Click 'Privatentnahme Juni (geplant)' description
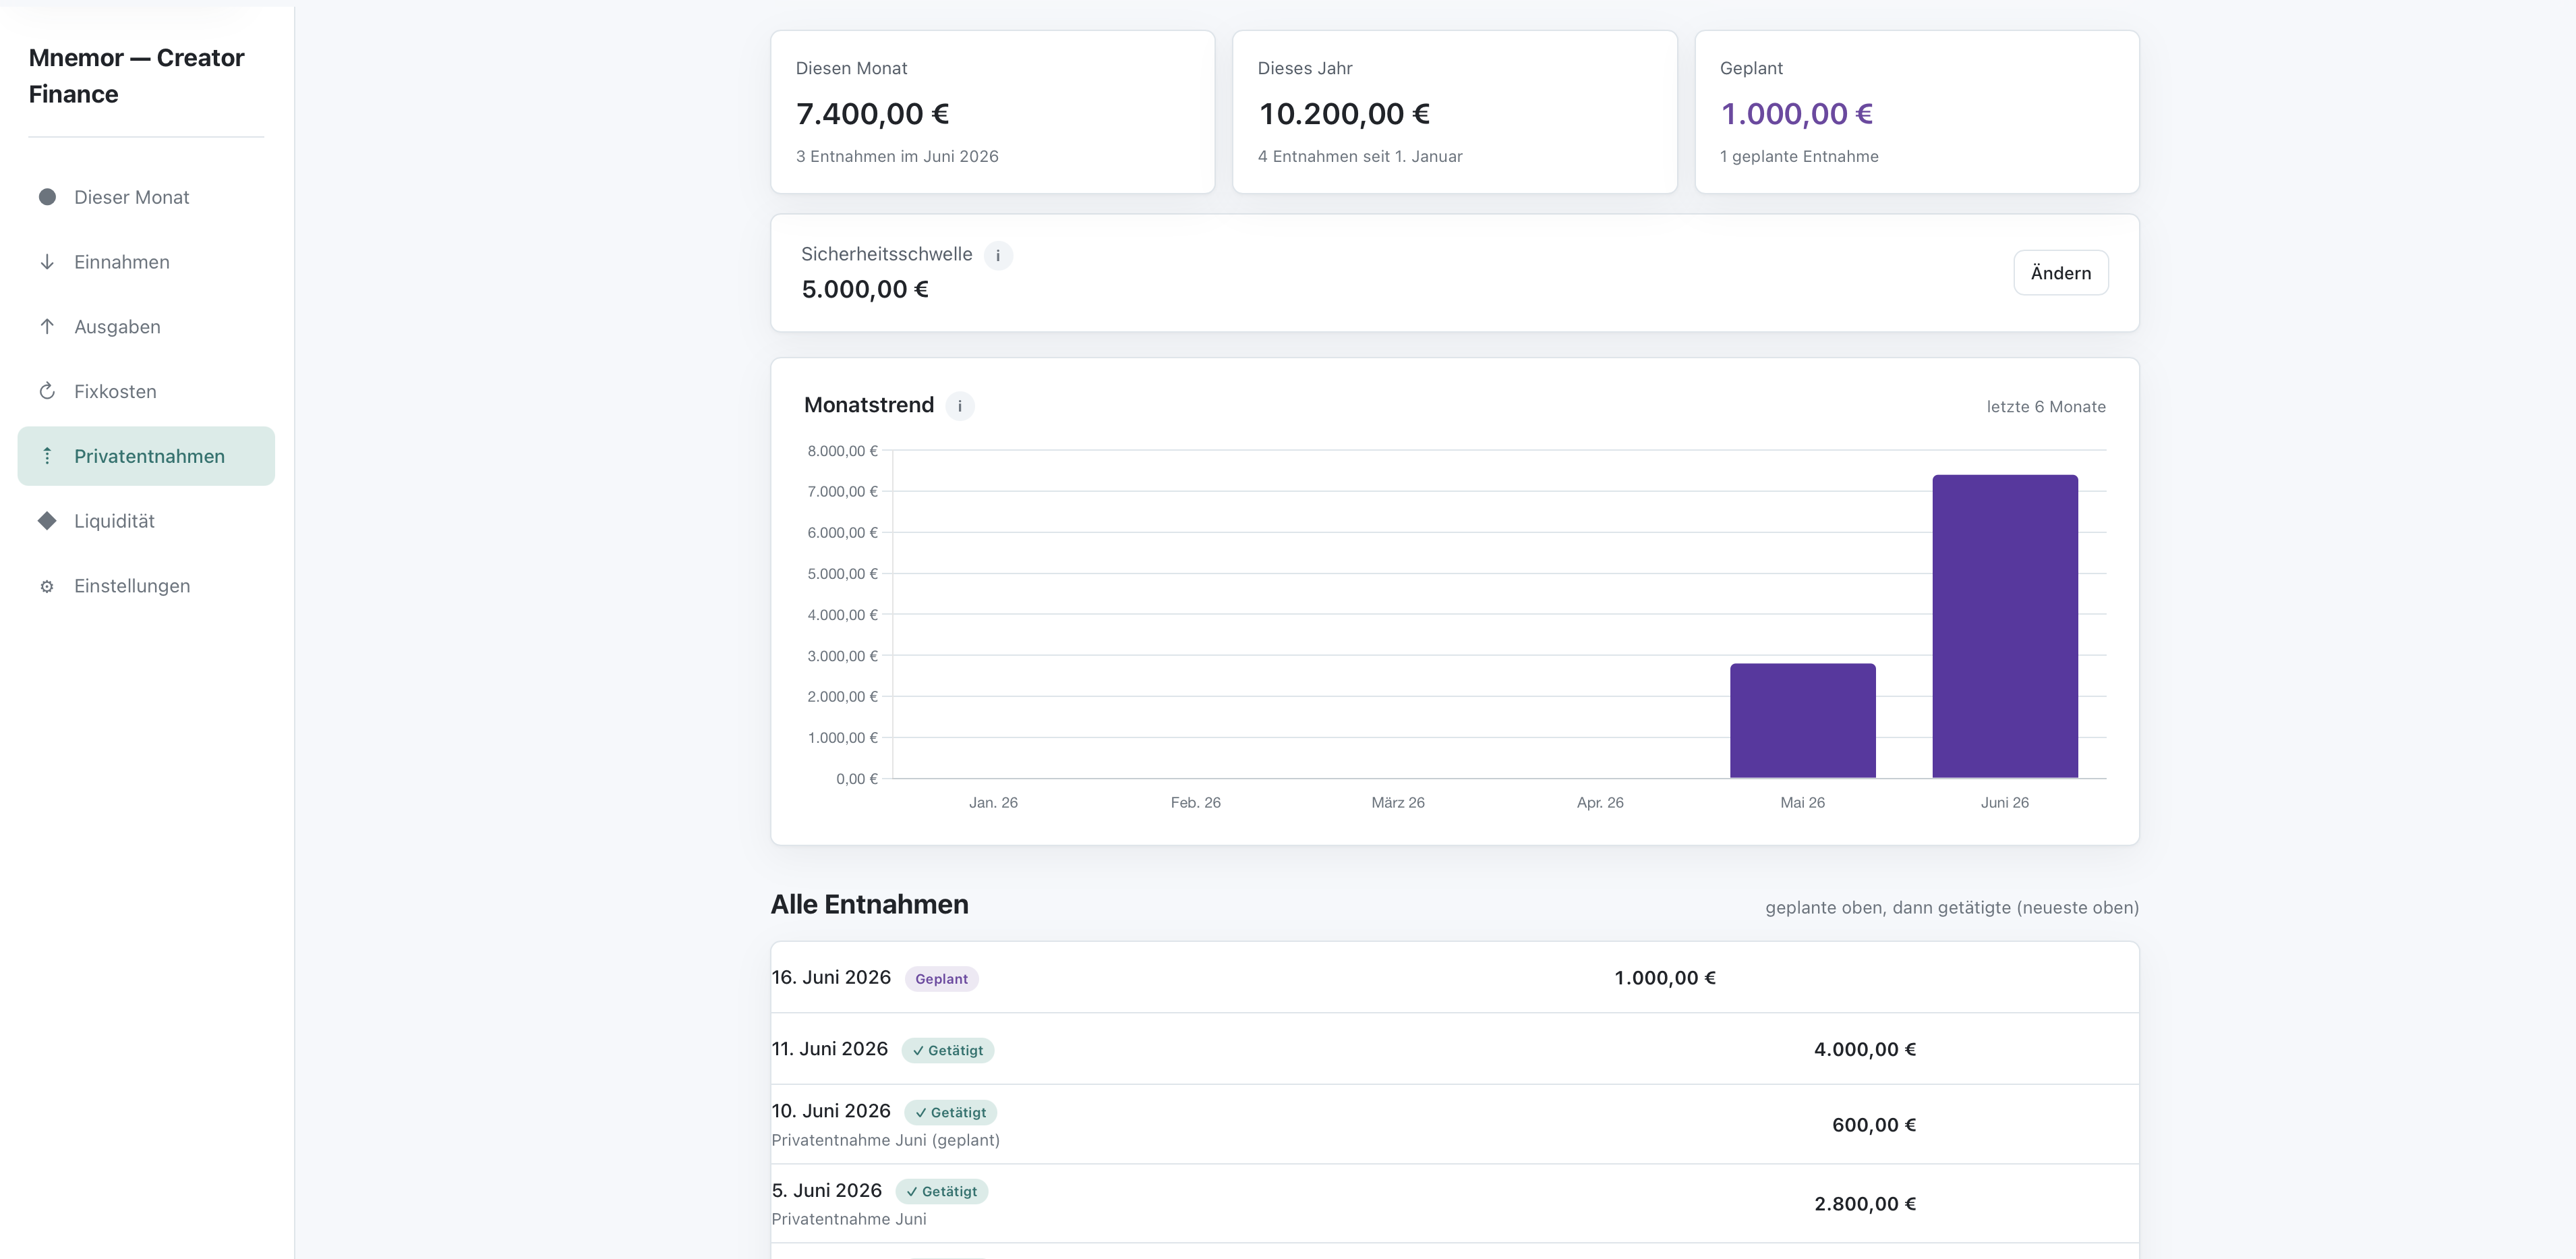The width and height of the screenshot is (2576, 1259). coord(885,1140)
